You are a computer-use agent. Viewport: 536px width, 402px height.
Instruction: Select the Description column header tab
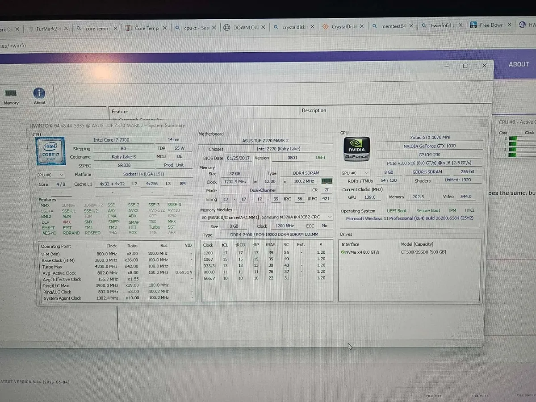314,110
